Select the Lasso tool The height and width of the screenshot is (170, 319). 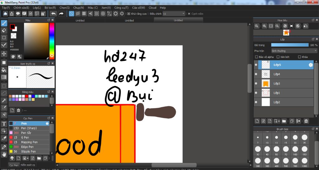coord(4,93)
